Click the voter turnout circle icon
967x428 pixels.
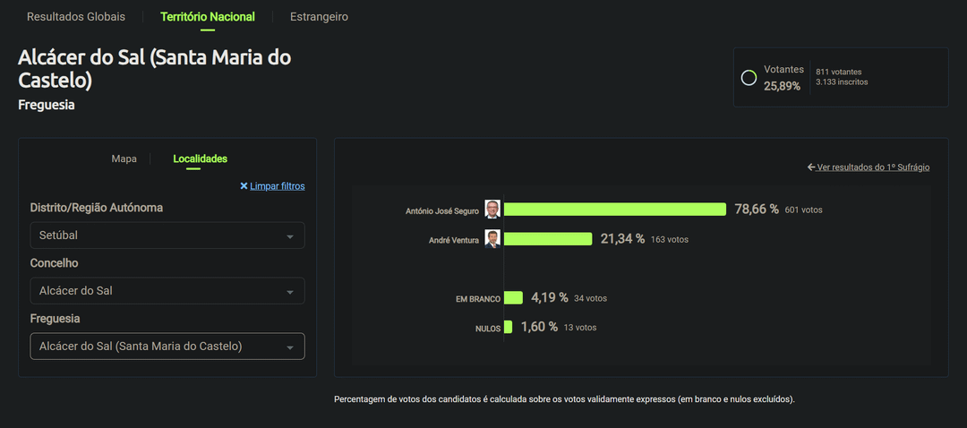749,78
